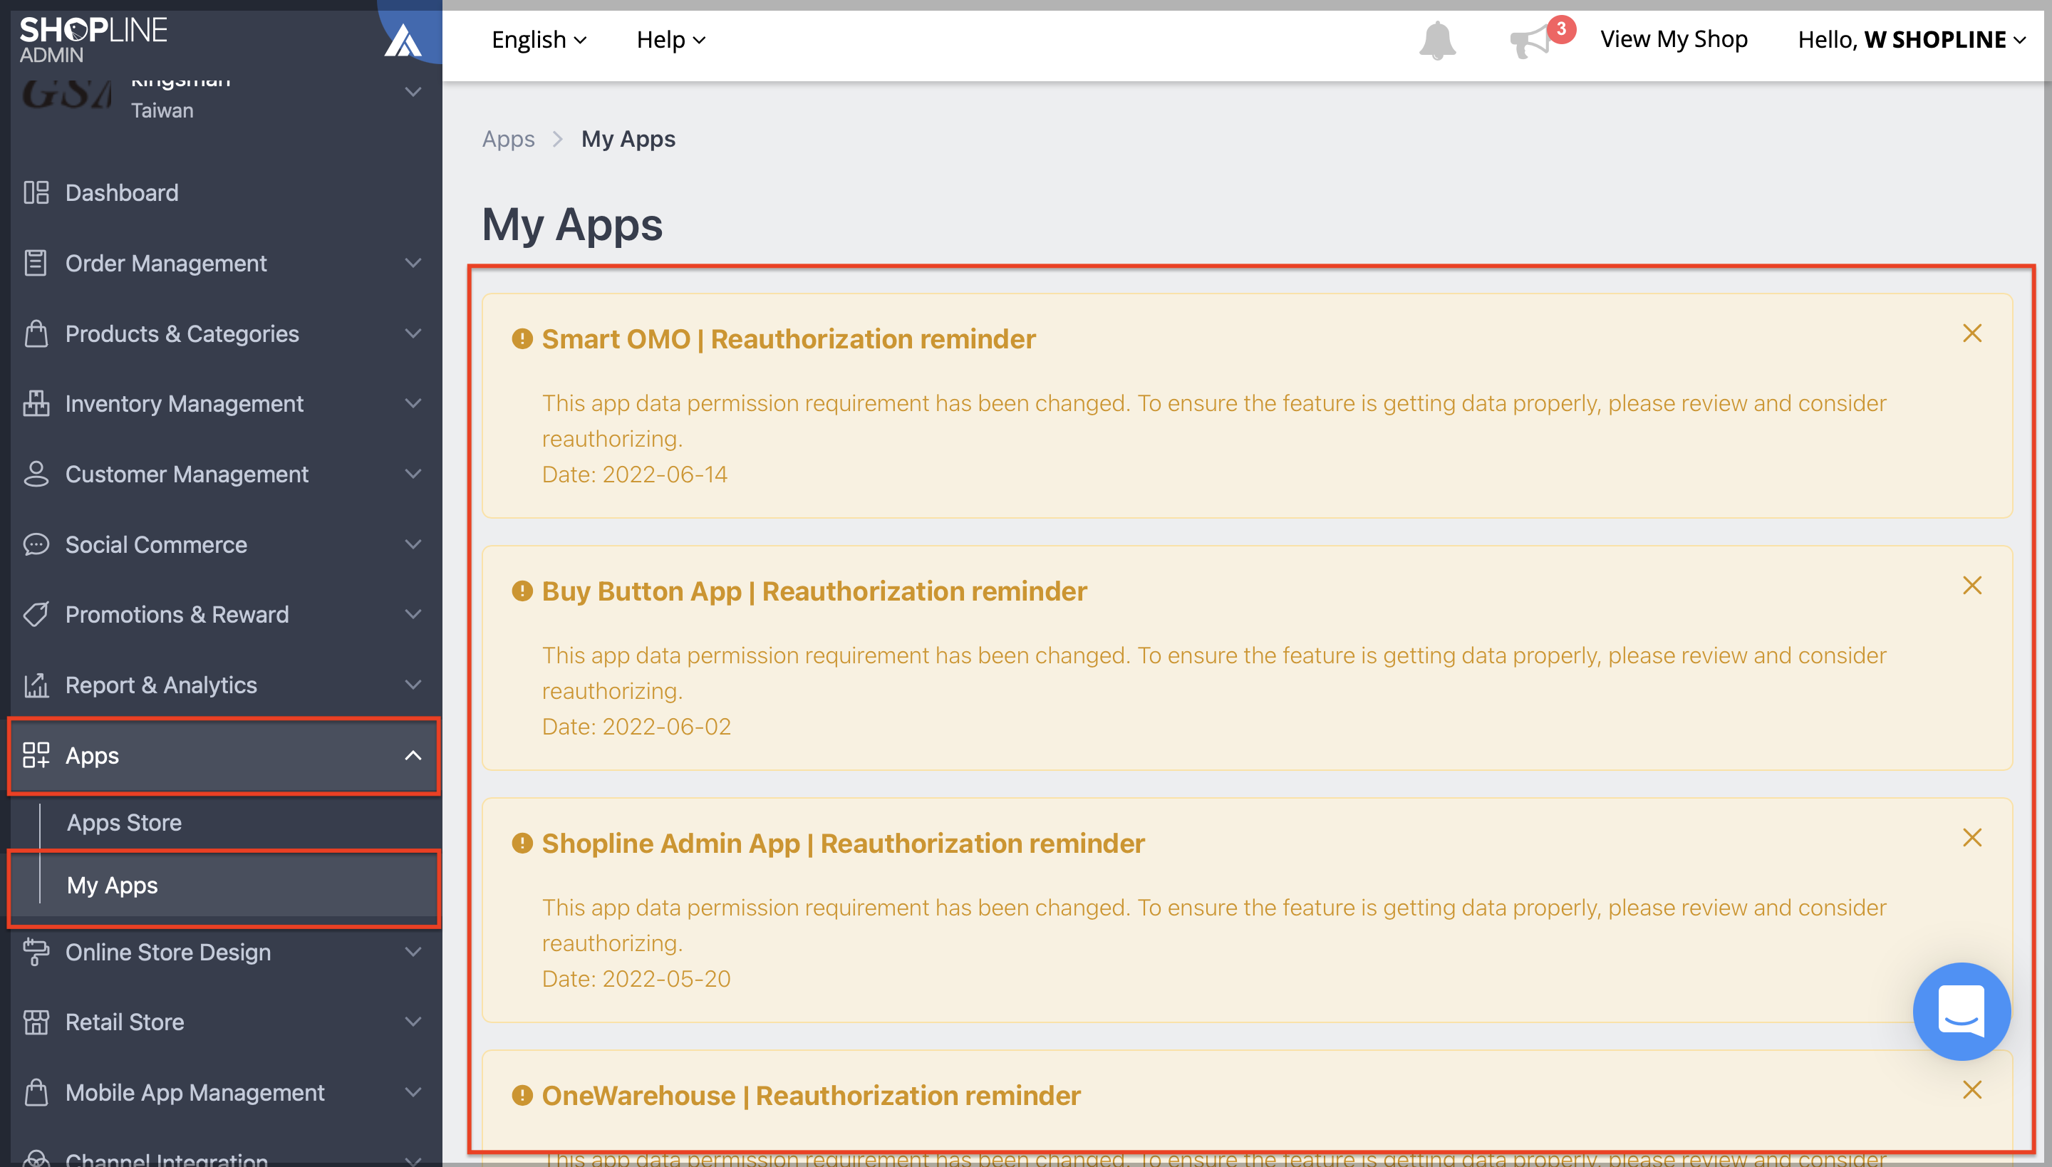
Task: Open Social Commerce menu label
Action: coord(156,544)
